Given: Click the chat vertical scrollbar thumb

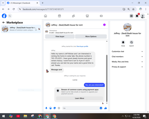Looking at the screenshot, I should click(107, 78).
